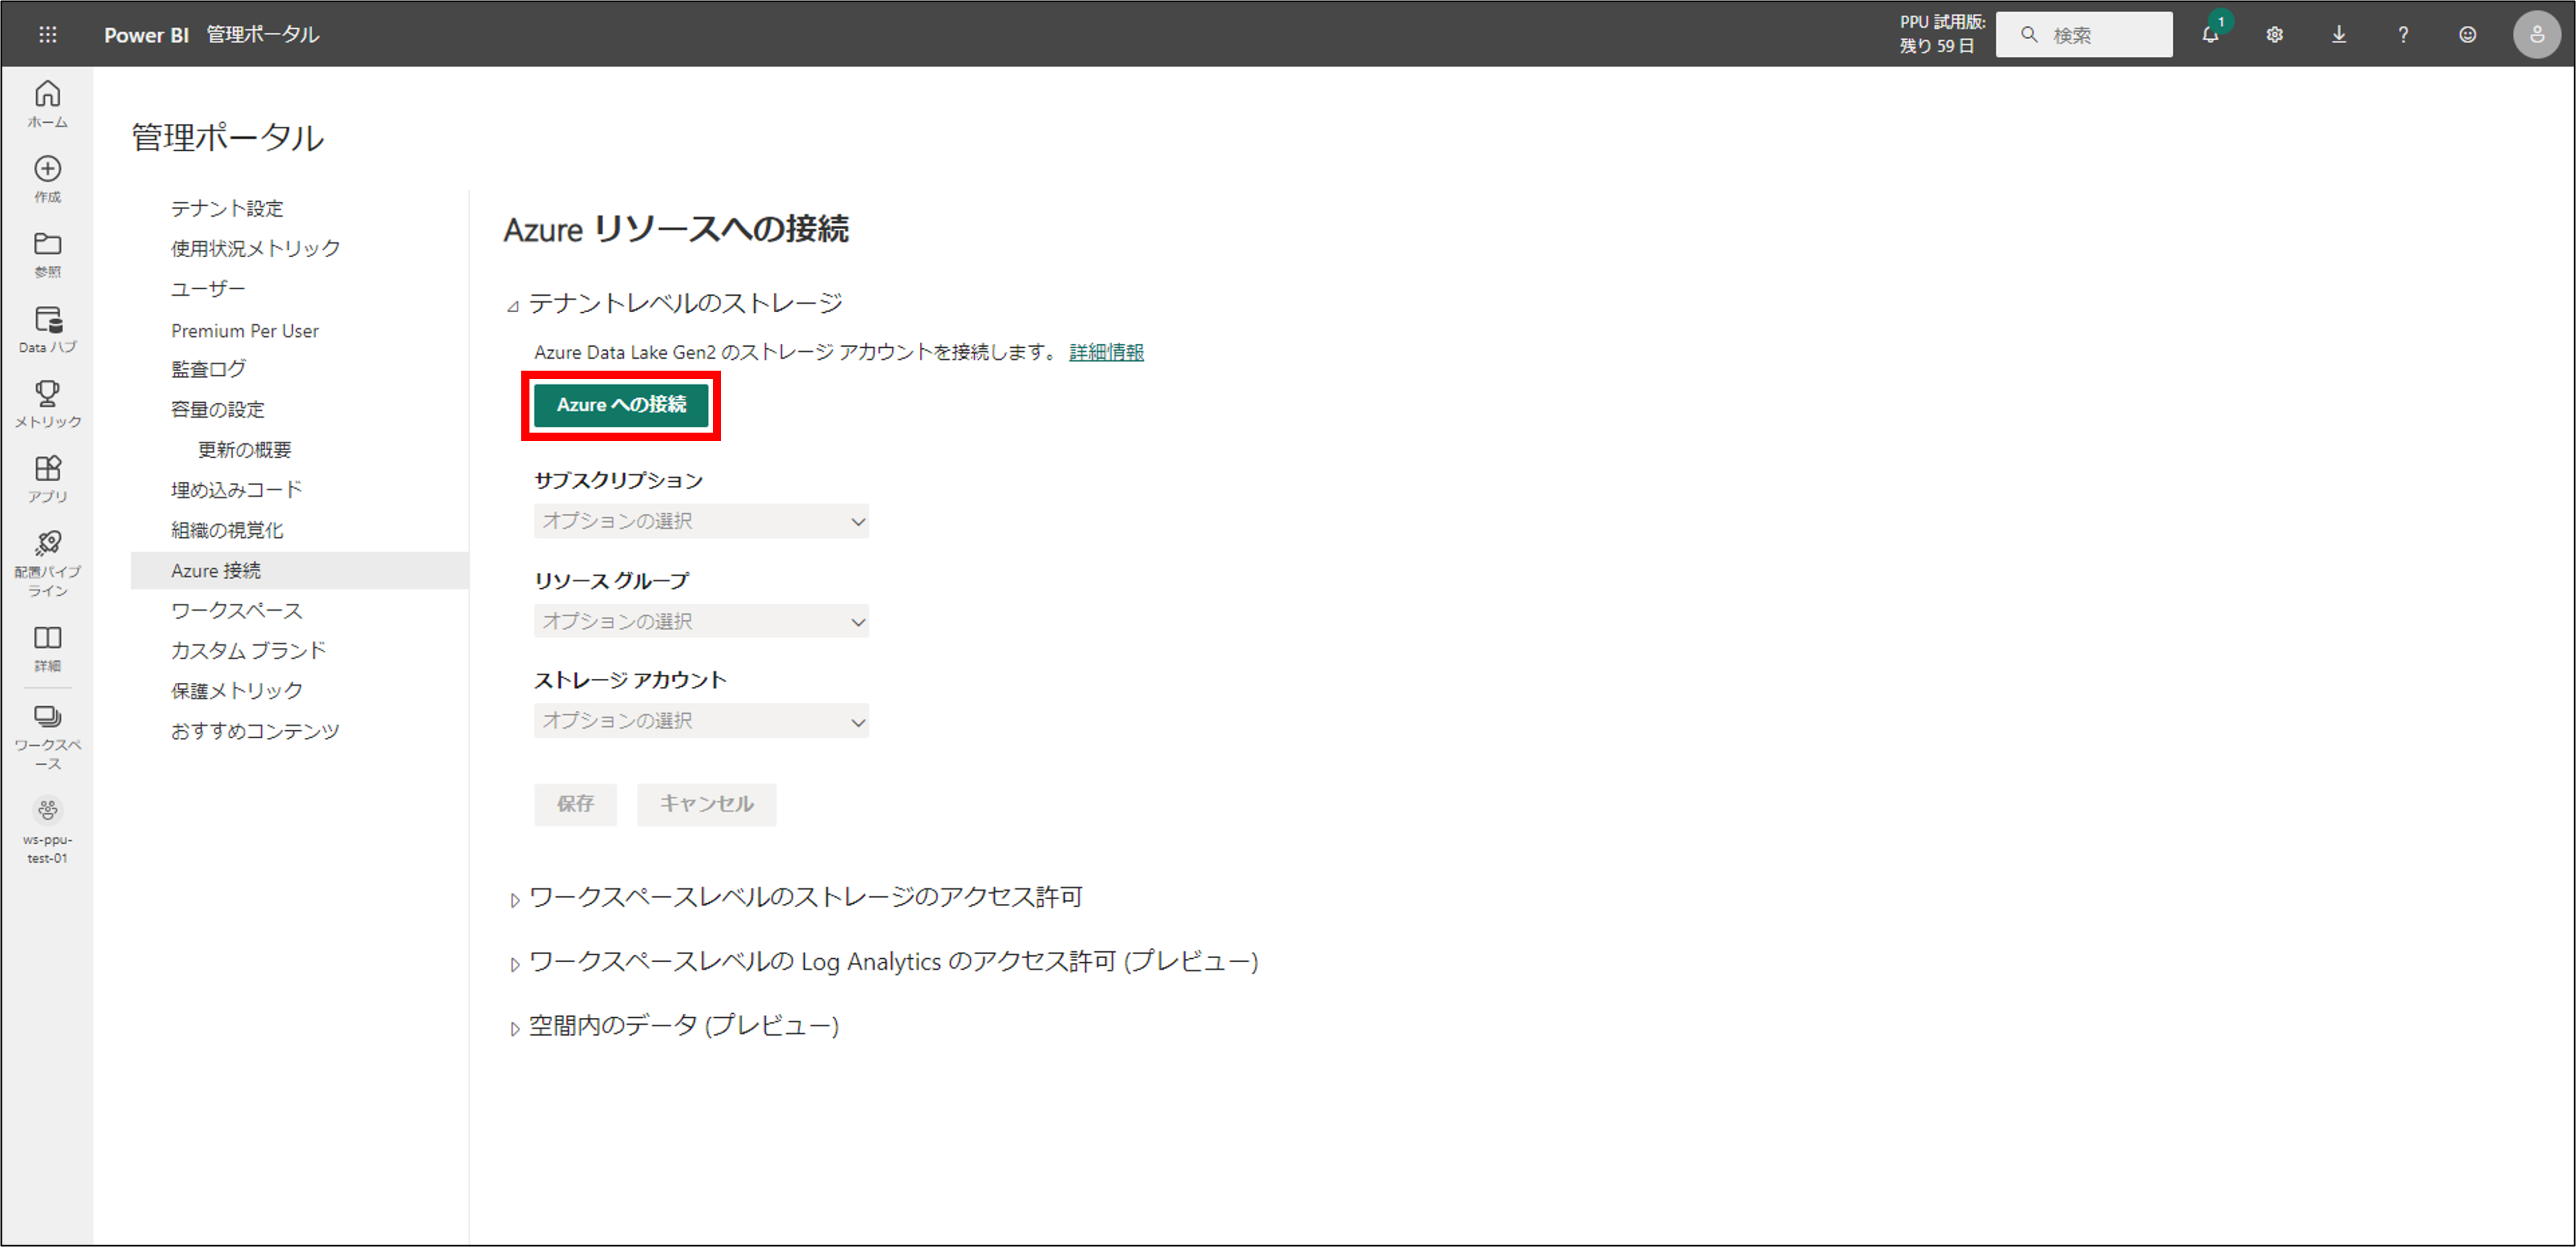Click the download icon in header
Viewport: 2576px width, 1247px height.
pyautogui.click(x=2339, y=35)
